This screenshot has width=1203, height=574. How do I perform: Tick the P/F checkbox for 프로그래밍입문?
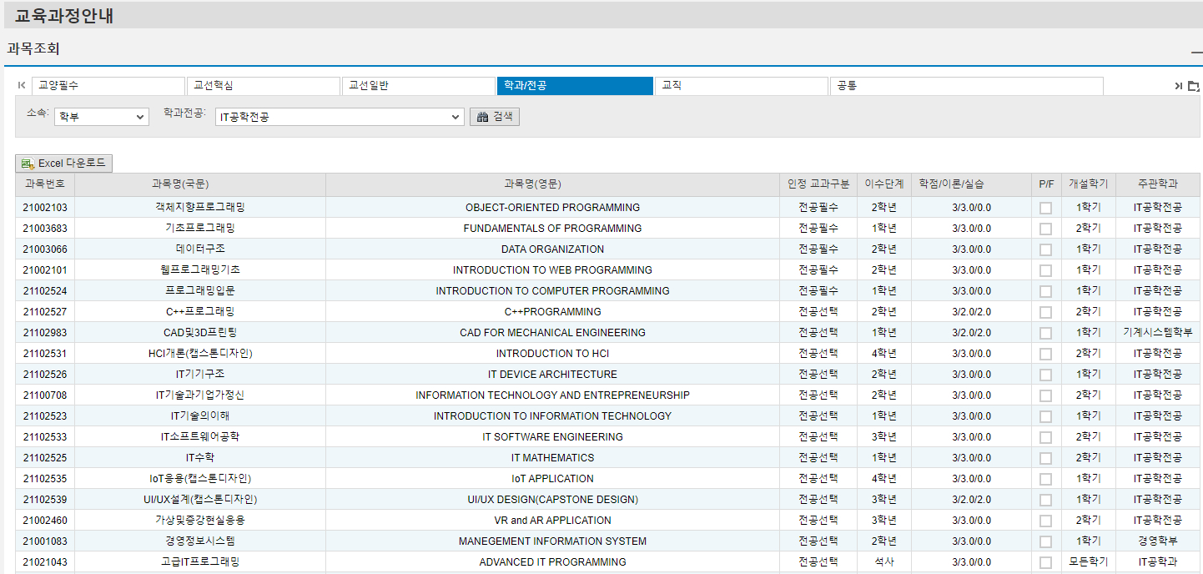click(x=1045, y=291)
